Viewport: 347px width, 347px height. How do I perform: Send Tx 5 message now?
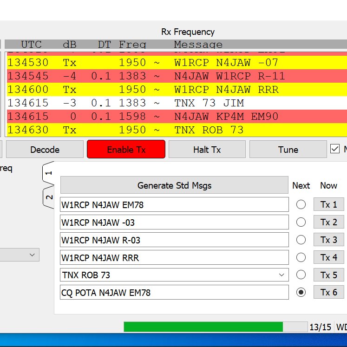click(328, 275)
